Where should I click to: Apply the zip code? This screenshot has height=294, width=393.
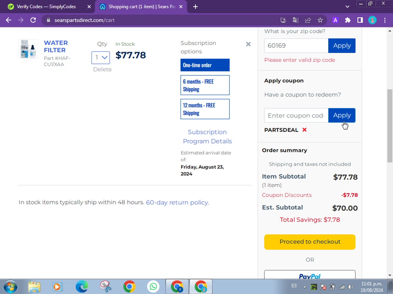[x=342, y=45]
